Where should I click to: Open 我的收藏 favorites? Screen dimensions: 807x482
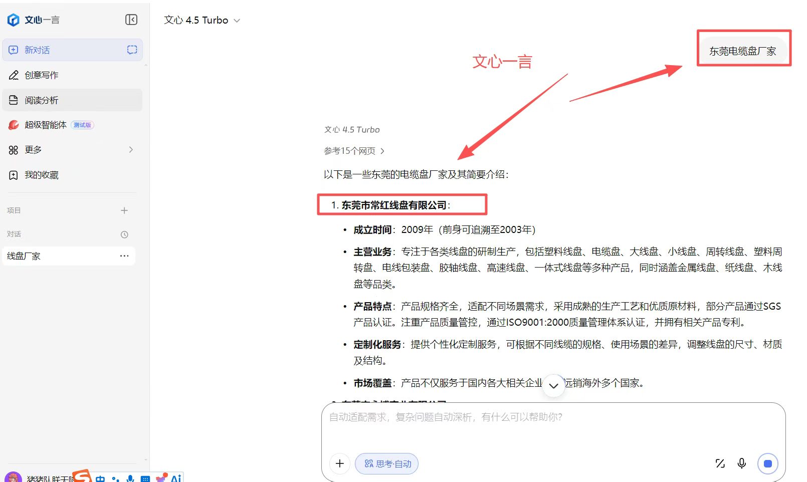point(73,175)
